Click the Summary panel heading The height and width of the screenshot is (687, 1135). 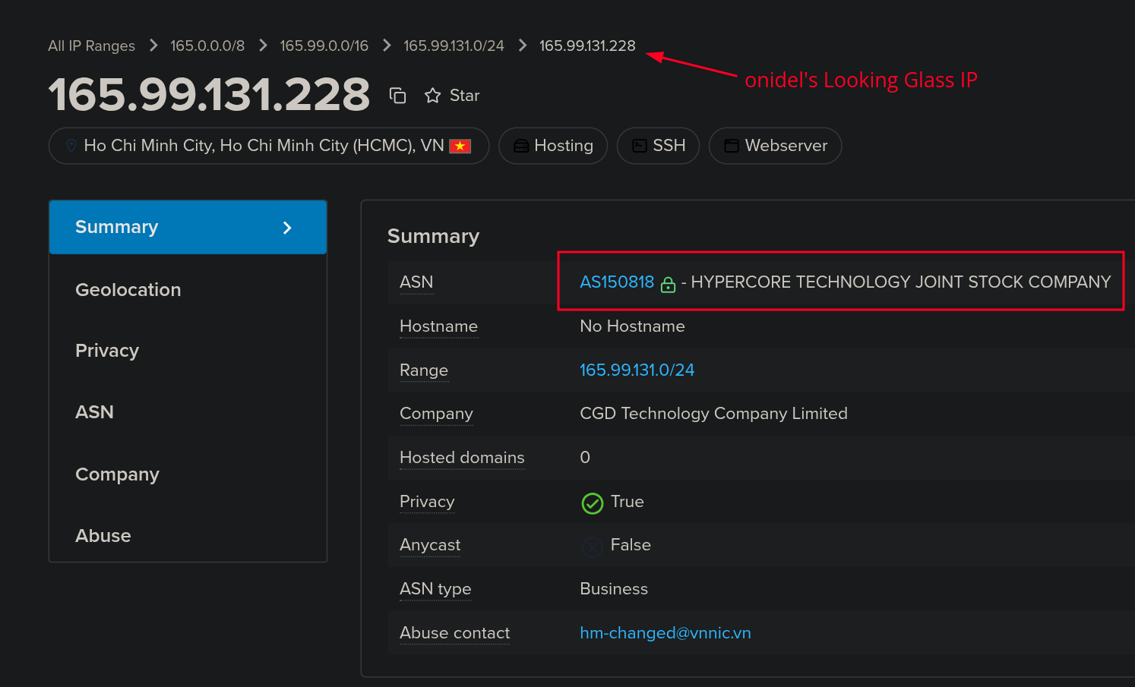coord(433,236)
